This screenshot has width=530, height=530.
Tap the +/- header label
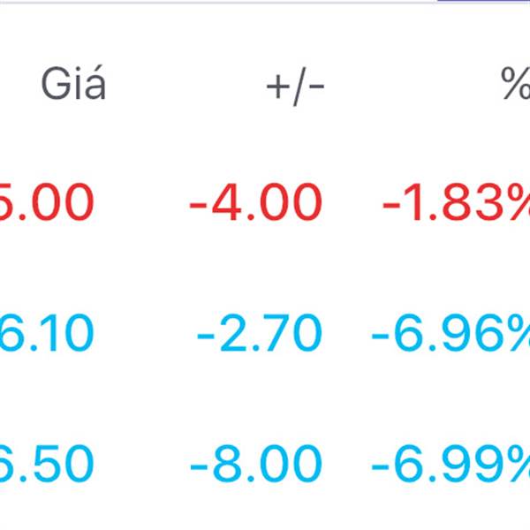click(295, 87)
